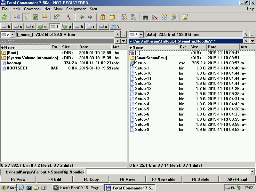Click the Multi-rename tool icon

155,17
